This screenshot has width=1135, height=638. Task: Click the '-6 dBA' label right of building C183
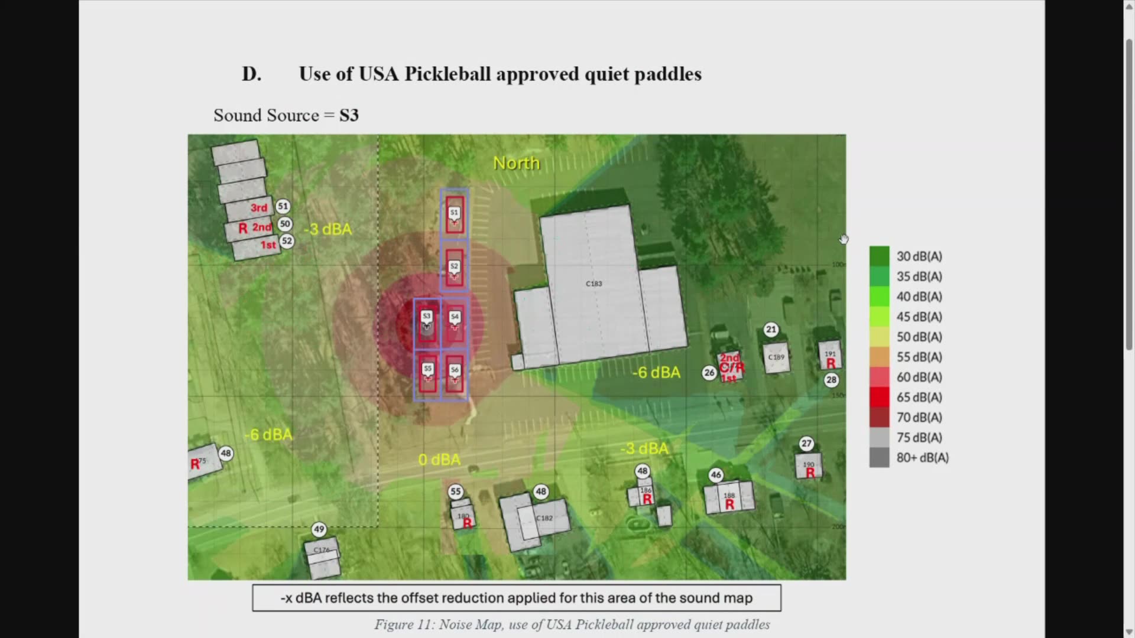tap(656, 373)
